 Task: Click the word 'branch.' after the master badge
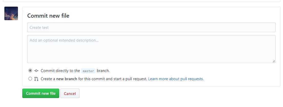click(103, 71)
